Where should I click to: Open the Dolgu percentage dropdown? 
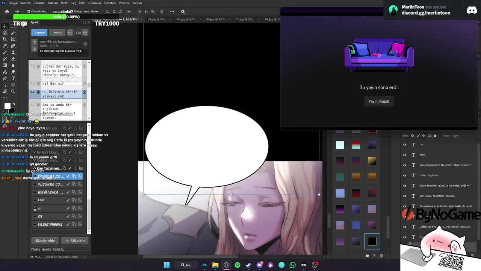[x=462, y=135]
